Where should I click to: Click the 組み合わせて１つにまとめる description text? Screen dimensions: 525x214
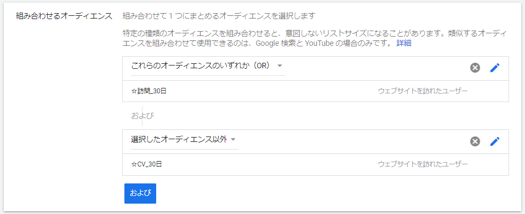(219, 16)
